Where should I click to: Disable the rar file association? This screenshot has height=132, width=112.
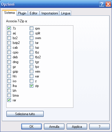click(9, 100)
